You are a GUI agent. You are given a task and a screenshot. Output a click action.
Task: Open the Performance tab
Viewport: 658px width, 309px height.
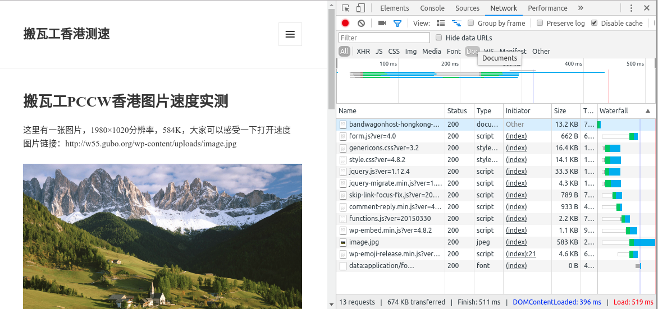click(547, 8)
